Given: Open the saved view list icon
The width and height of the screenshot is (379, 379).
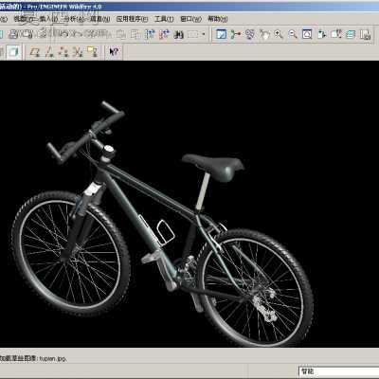Looking at the screenshot, I should 336,34.
